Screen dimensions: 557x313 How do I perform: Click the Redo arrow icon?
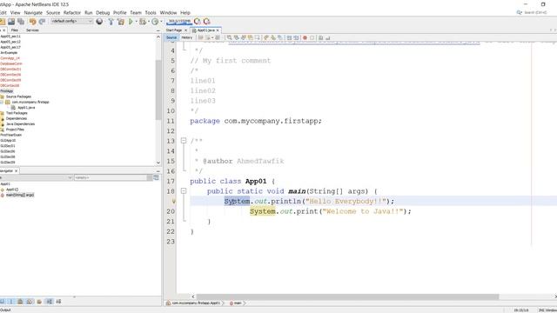[x=42, y=22]
